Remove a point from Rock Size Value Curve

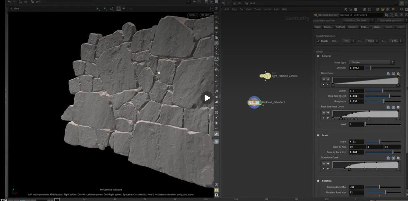(323, 113)
